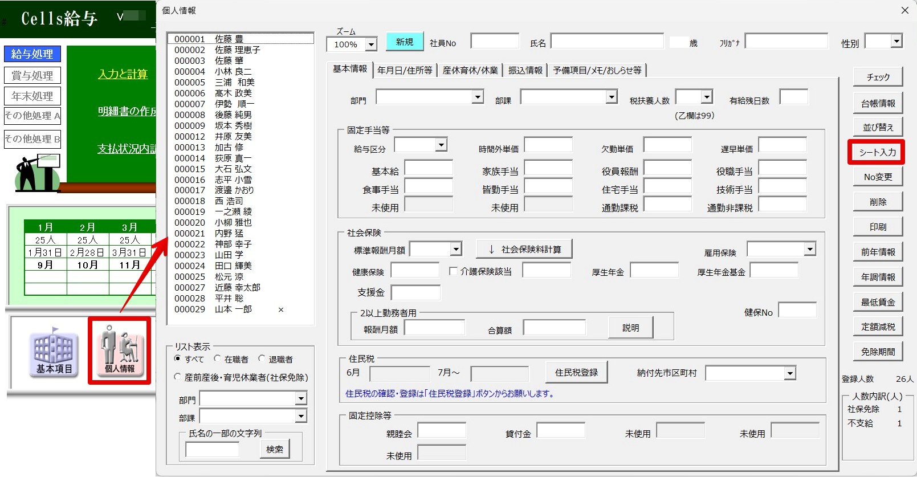Screen dimensions: 917x477
Task: Click the シート入力 button
Action: [878, 152]
